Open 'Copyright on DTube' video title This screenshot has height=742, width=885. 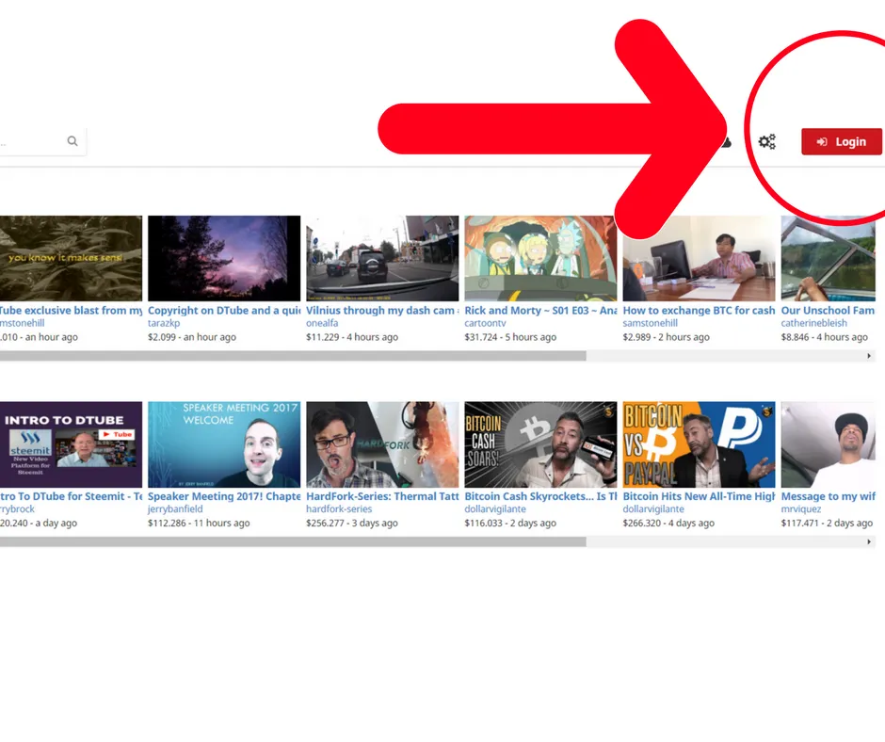pyautogui.click(x=224, y=311)
